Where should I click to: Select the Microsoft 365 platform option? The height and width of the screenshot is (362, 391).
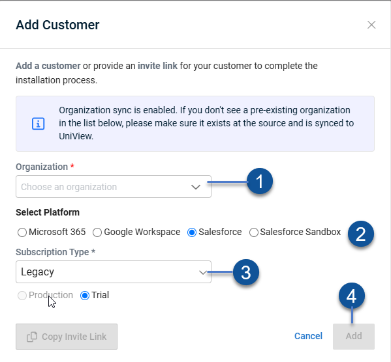pyautogui.click(x=22, y=232)
